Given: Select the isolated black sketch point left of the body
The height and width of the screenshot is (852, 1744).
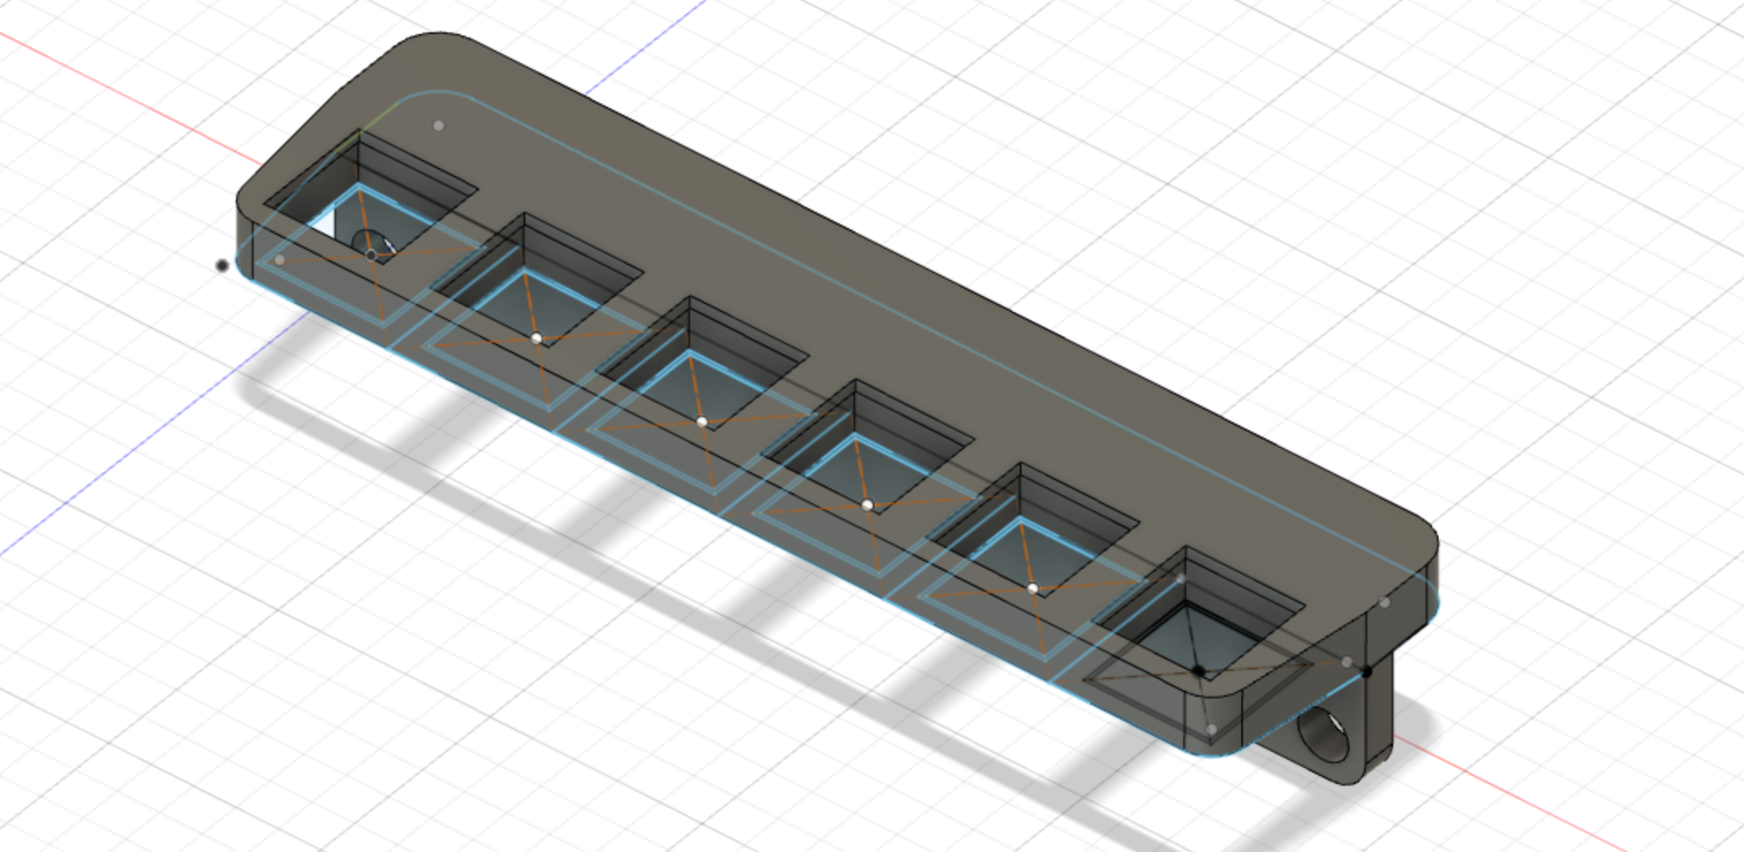Looking at the screenshot, I should [x=222, y=265].
